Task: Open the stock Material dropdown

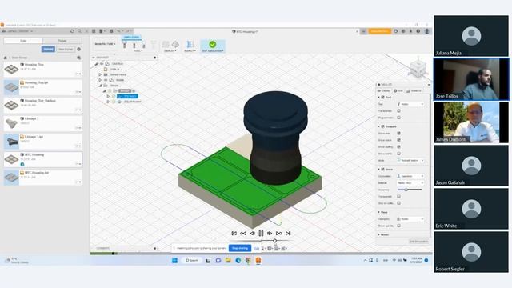Action: (410, 183)
